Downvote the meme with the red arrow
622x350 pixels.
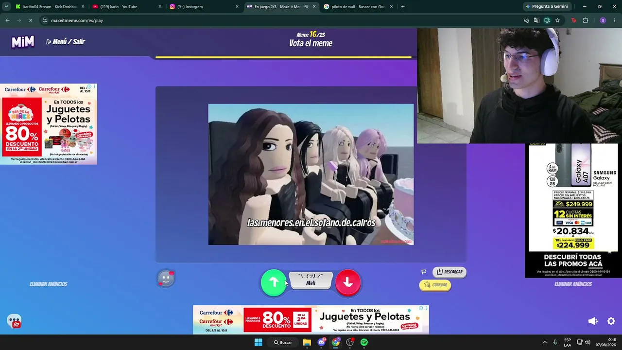tap(348, 283)
